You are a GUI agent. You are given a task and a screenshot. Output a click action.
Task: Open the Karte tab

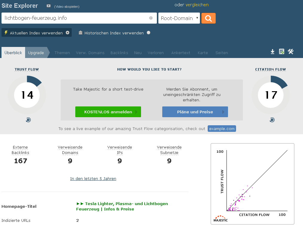(x=203, y=53)
